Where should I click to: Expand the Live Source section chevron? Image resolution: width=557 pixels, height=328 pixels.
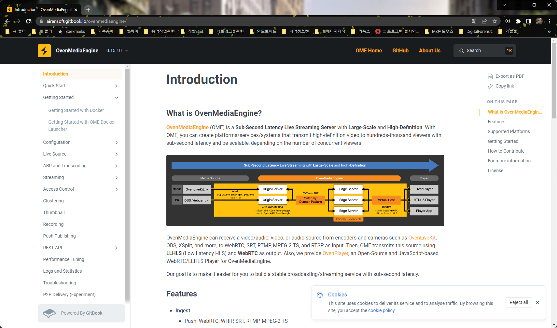(x=117, y=154)
